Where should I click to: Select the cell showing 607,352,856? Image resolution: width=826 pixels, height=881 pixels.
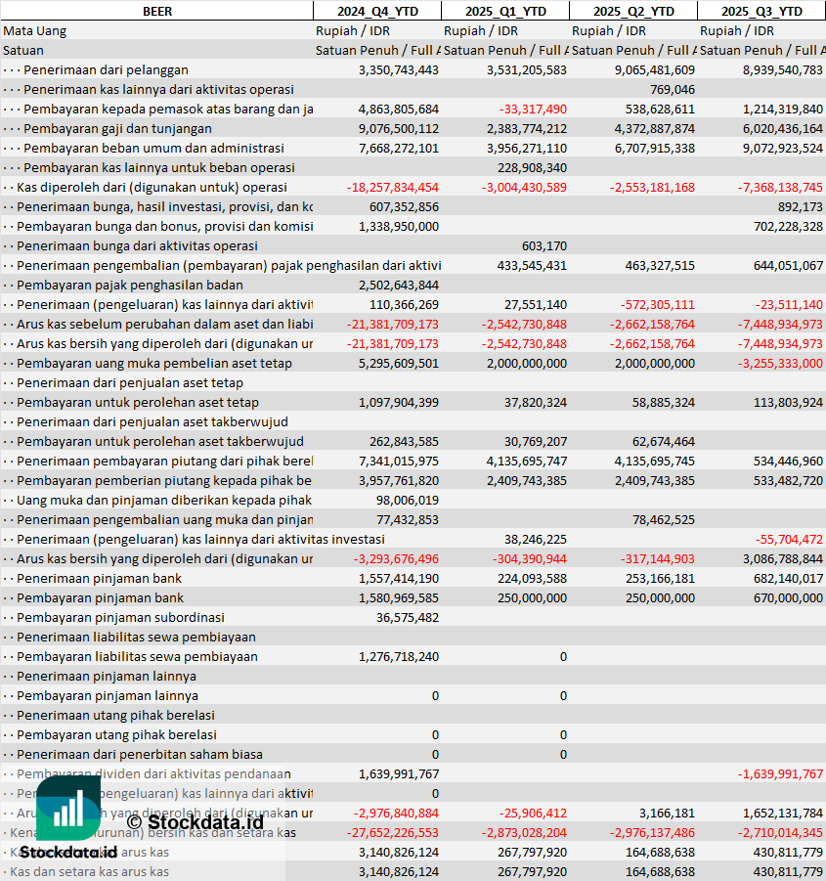pos(405,207)
